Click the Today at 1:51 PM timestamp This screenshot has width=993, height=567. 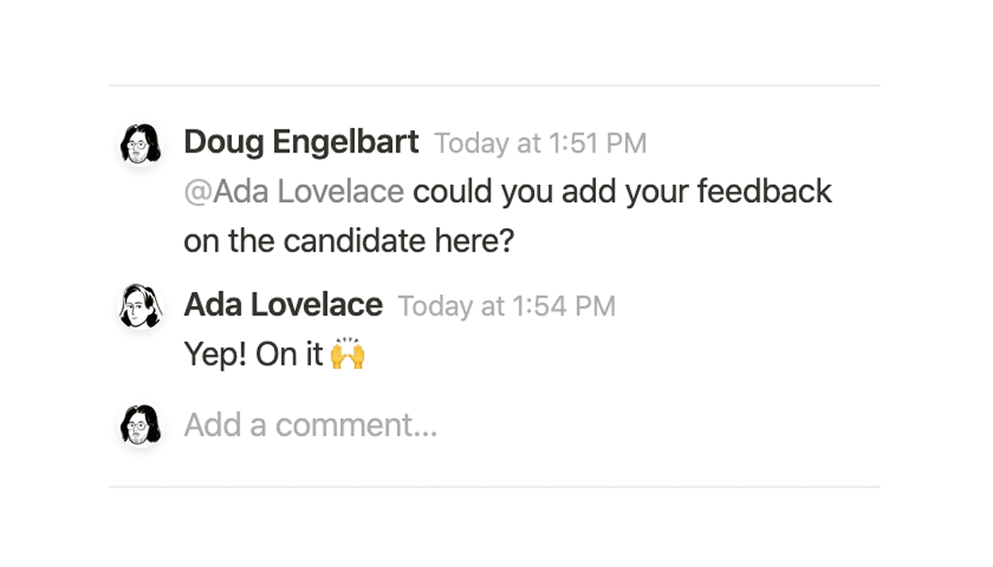click(540, 143)
